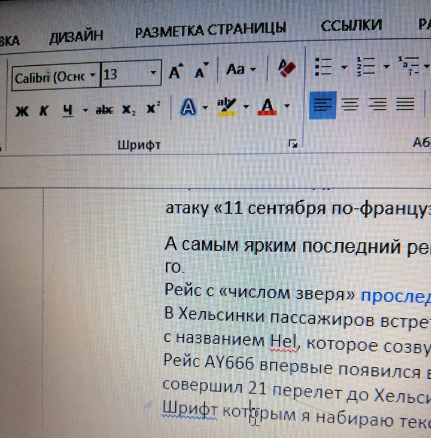Toggle italic formatting (К)
432x438 pixels.
[x=43, y=111]
